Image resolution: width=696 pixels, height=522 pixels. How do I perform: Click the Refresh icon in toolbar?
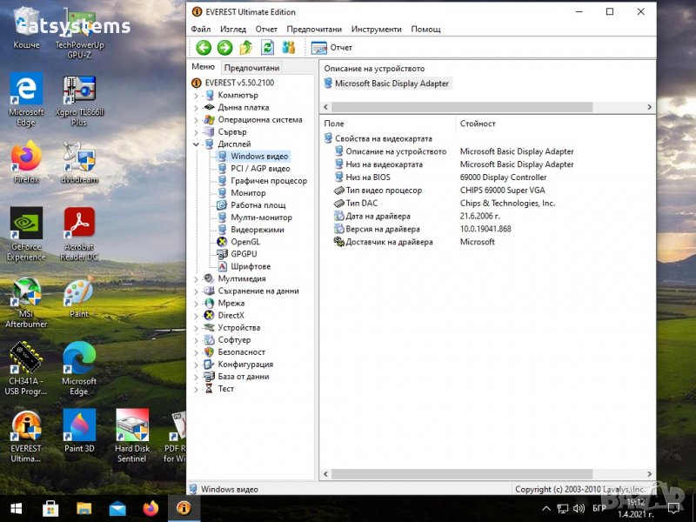click(268, 48)
